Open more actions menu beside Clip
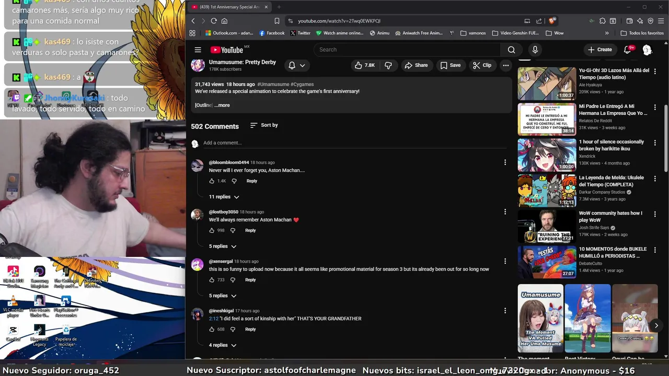This screenshot has height=376, width=669. [505, 65]
